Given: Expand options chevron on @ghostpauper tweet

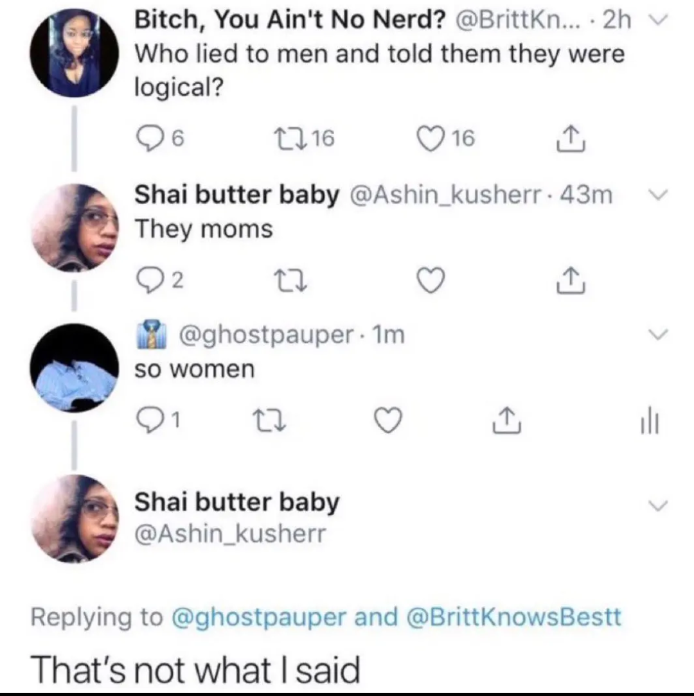Looking at the screenshot, I should coord(658,335).
